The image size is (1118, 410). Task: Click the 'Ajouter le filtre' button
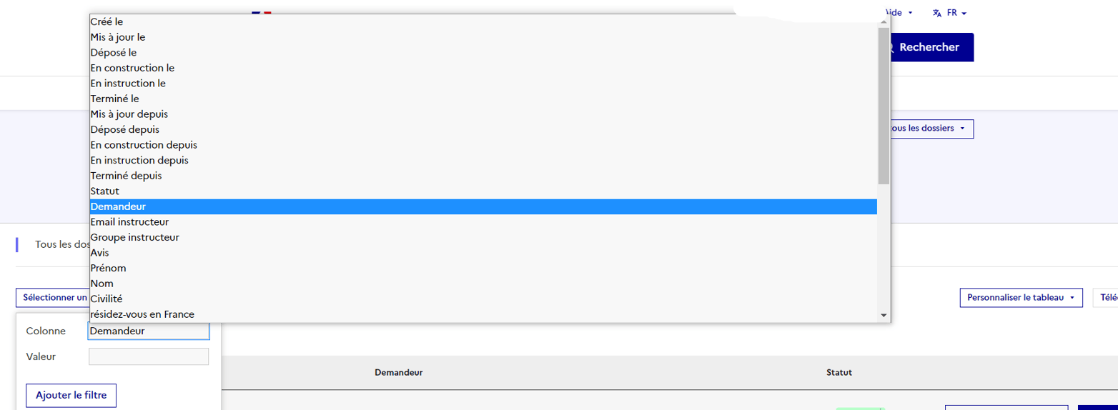71,395
